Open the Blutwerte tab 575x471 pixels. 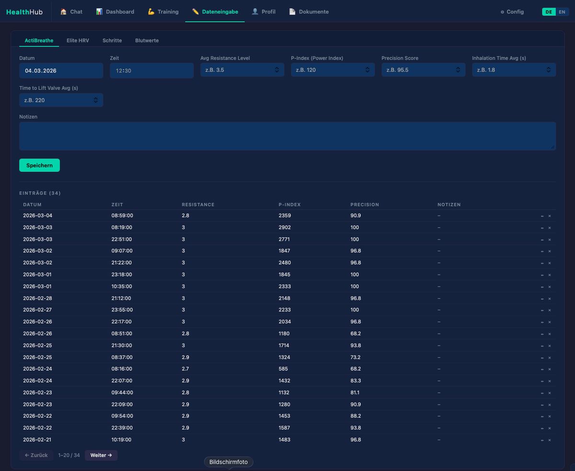click(147, 41)
